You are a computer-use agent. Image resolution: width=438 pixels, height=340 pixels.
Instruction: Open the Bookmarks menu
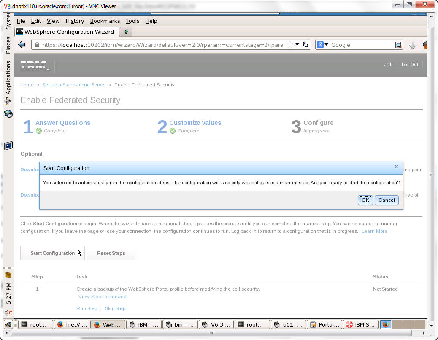tap(105, 21)
